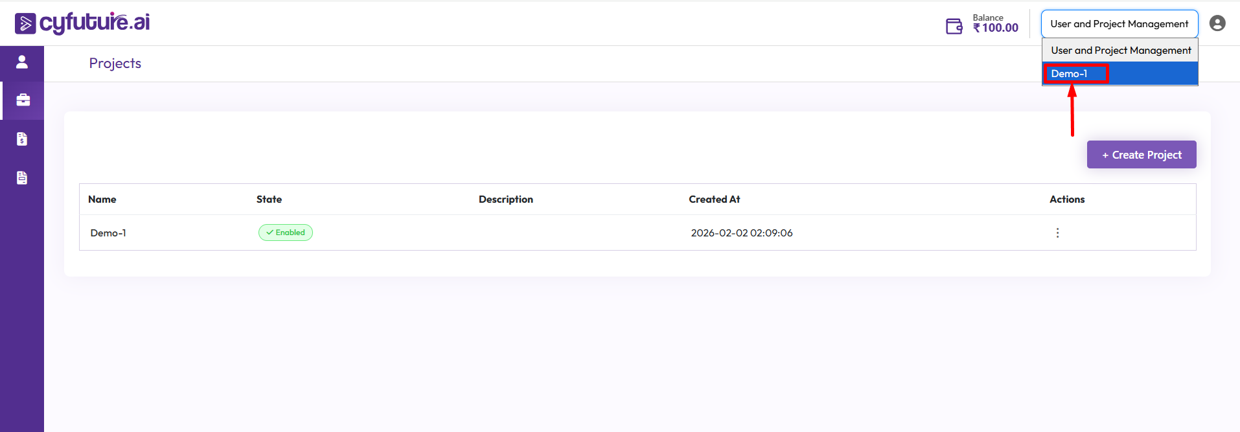Viewport: 1240px width, 432px height.
Task: Select the briefcase Projects sidebar icon
Action: (x=23, y=100)
